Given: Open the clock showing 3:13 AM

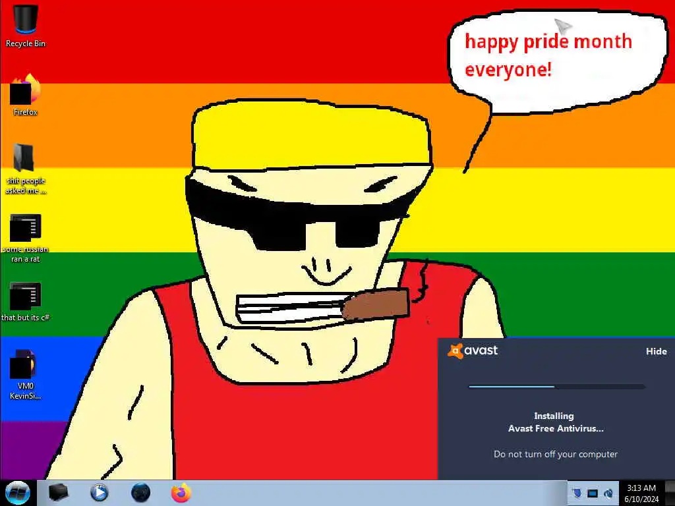Looking at the screenshot, I should click(x=641, y=493).
